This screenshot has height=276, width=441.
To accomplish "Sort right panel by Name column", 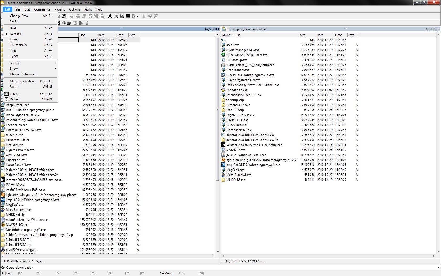I will [226, 35].
